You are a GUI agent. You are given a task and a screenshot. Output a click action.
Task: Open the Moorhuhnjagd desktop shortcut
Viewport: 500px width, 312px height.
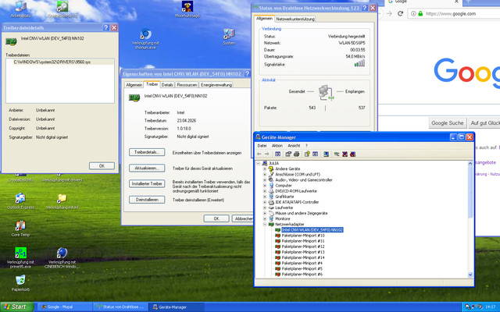(187, 9)
